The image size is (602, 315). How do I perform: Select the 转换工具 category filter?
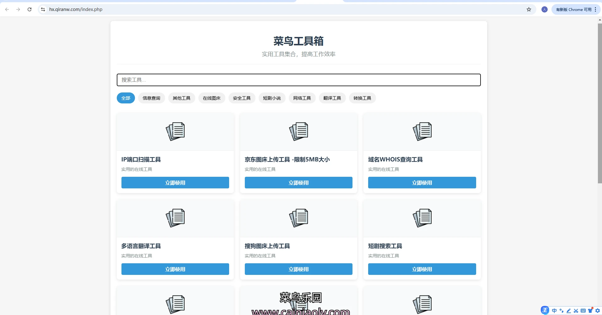pyautogui.click(x=362, y=98)
